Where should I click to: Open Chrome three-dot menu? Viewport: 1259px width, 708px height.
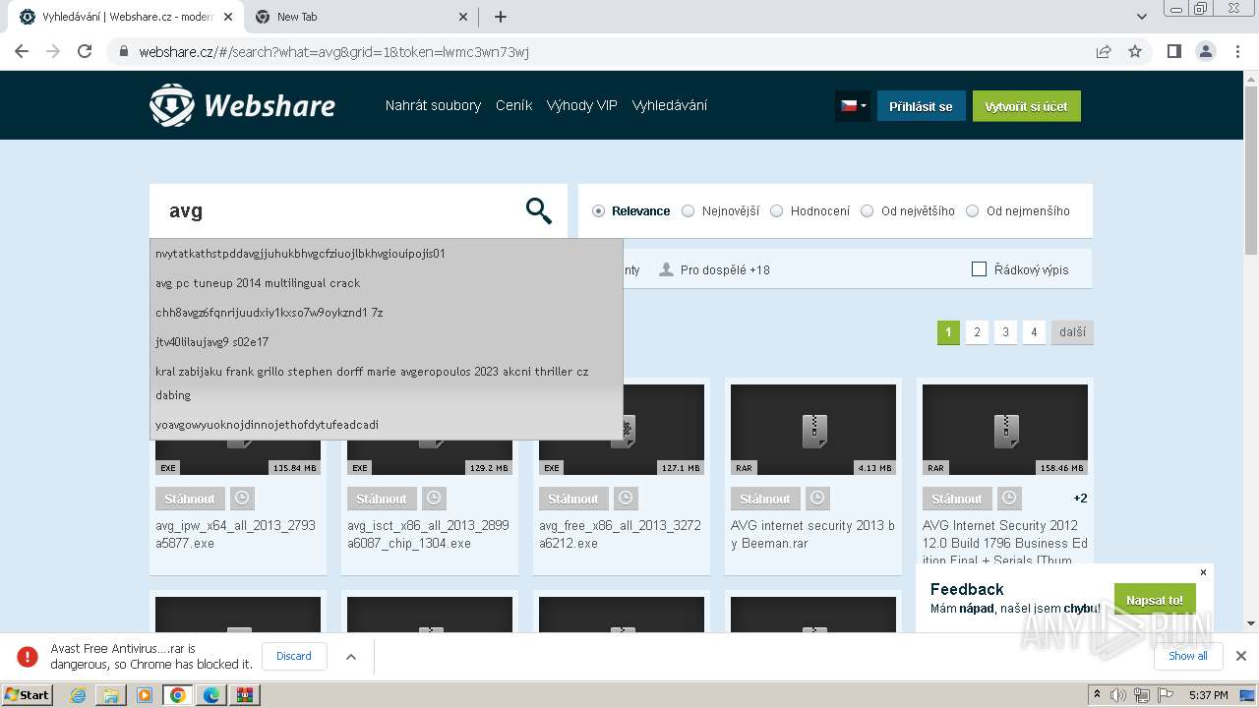[1237, 52]
